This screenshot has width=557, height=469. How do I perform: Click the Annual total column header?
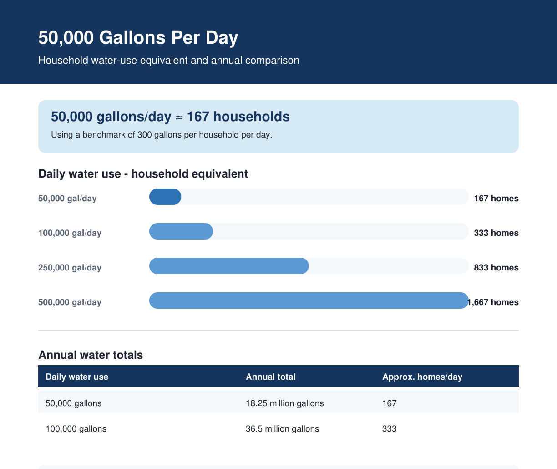(x=271, y=377)
